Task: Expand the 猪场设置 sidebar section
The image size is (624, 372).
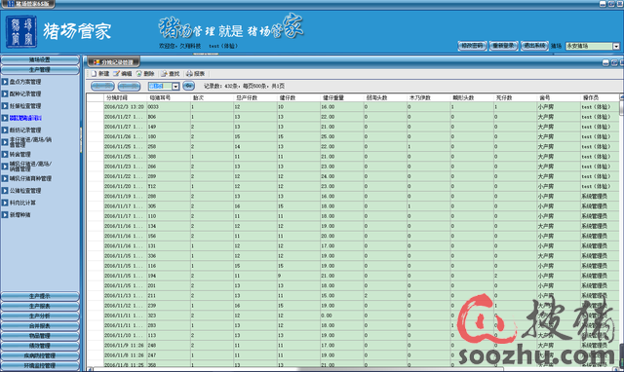Action: (x=40, y=59)
